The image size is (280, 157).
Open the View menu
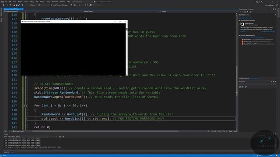[x=14, y=2]
